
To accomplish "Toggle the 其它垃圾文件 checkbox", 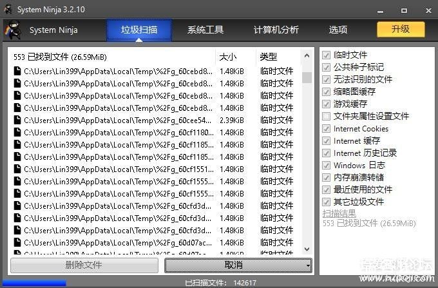I will click(326, 202).
